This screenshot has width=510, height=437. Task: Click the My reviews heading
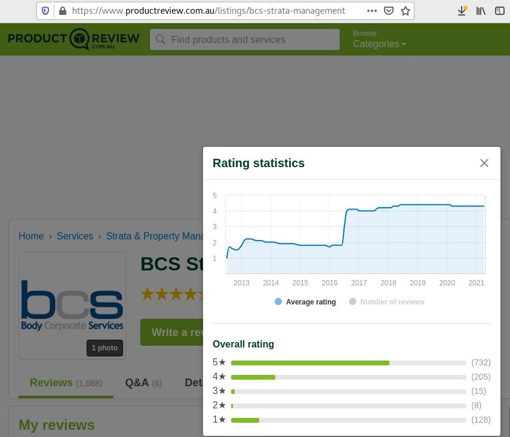point(57,425)
